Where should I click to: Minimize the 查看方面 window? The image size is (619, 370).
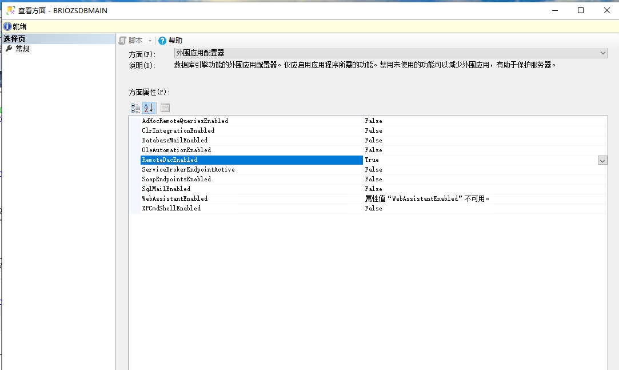[x=555, y=10]
